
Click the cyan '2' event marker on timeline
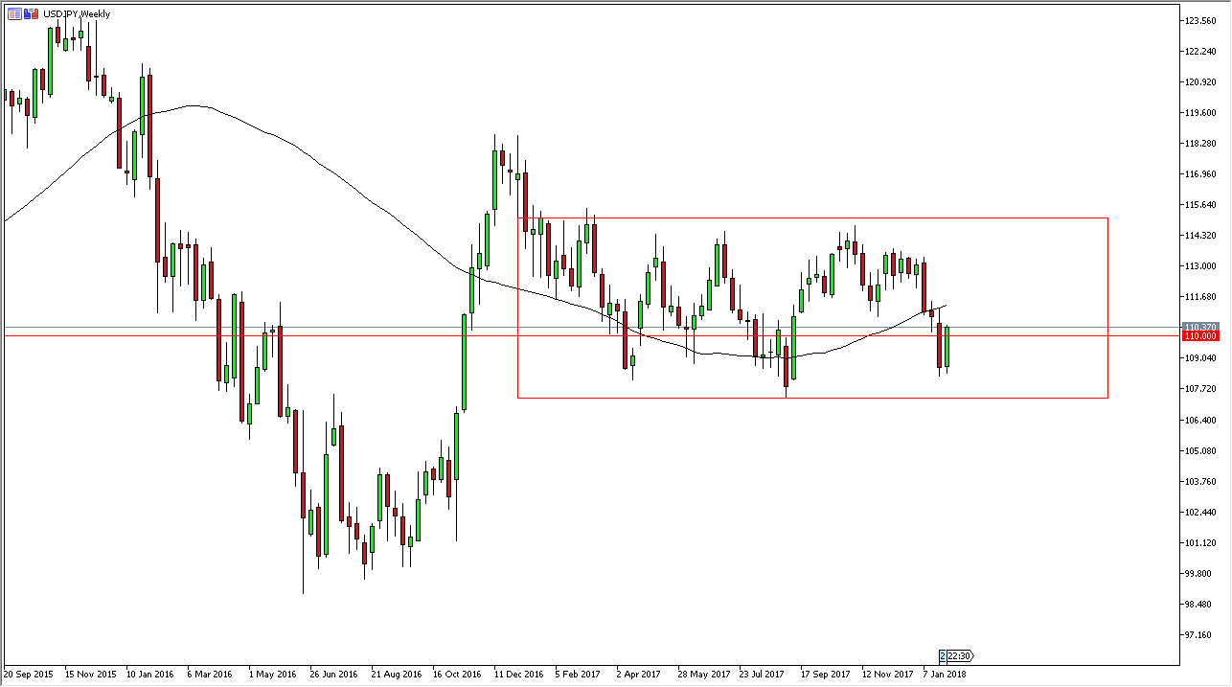click(x=944, y=656)
